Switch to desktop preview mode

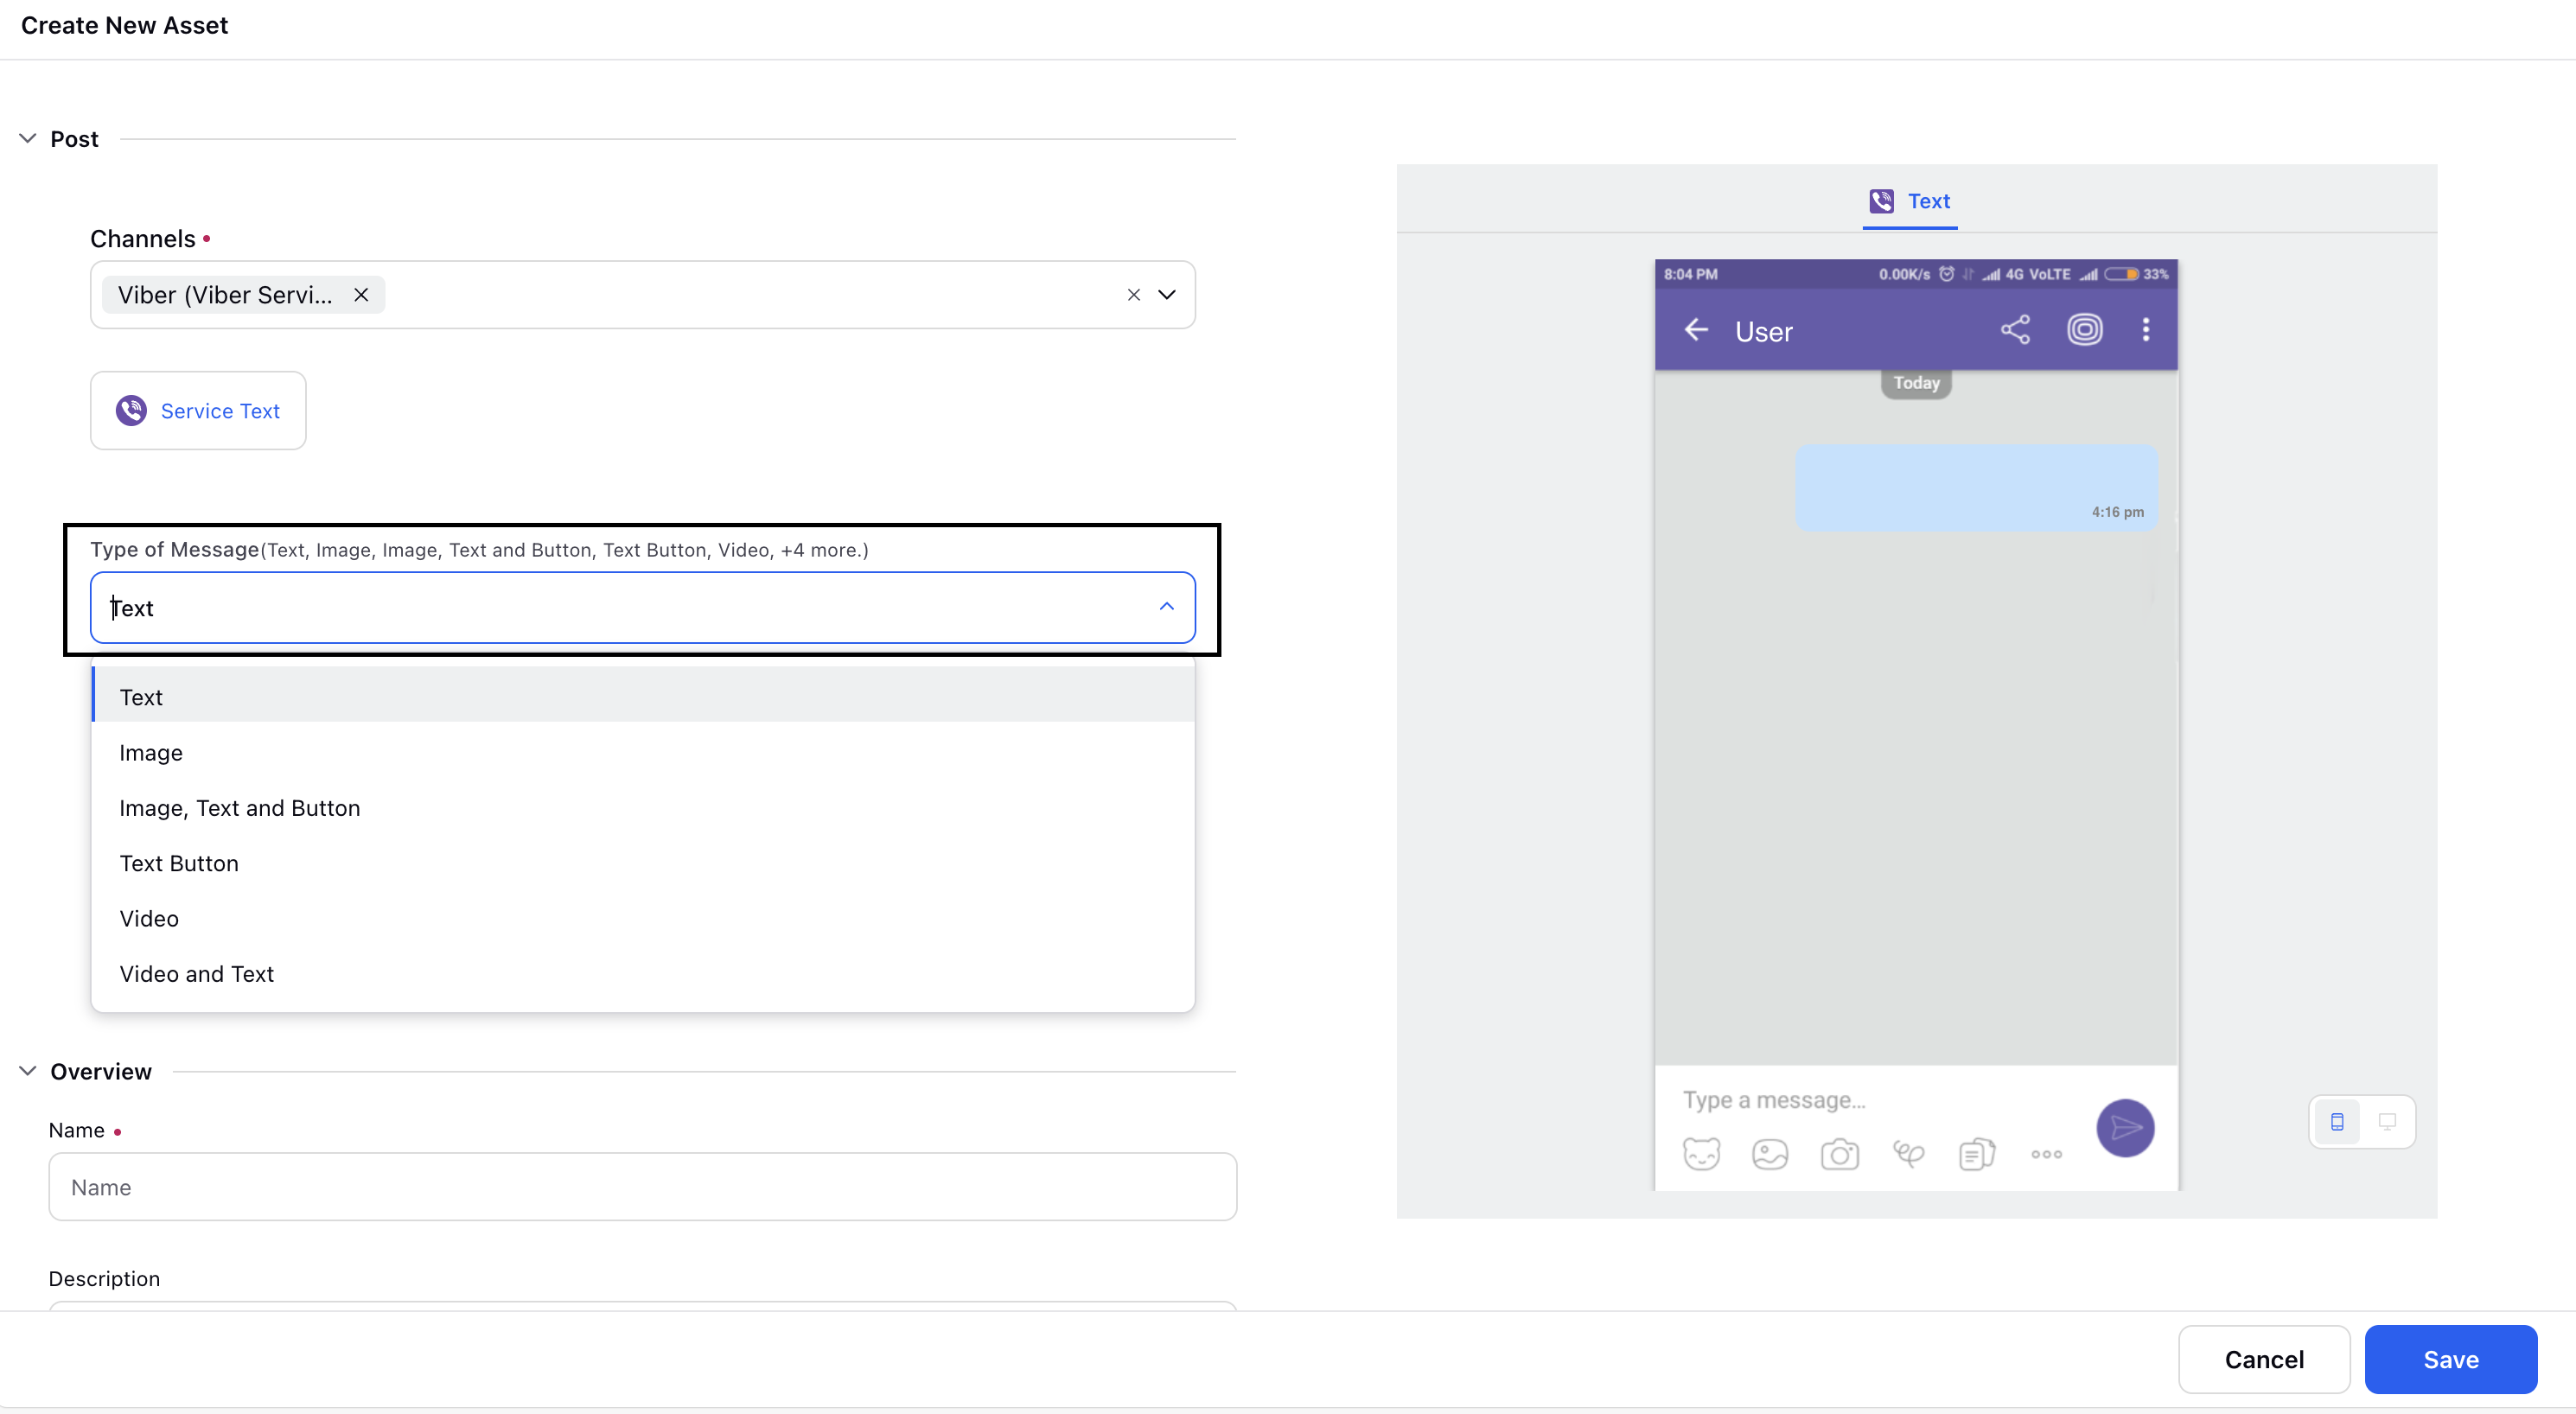(x=2387, y=1122)
